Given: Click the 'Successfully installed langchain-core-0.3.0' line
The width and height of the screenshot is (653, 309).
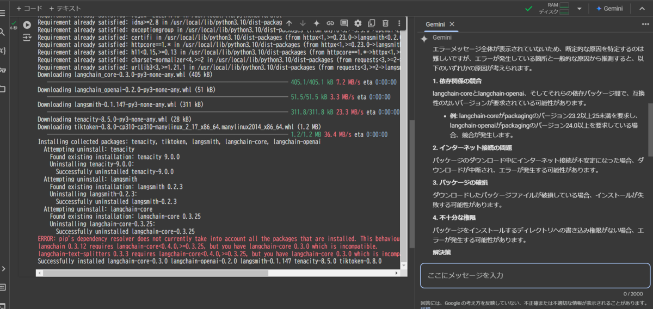Looking at the screenshot, I should (x=210, y=261).
